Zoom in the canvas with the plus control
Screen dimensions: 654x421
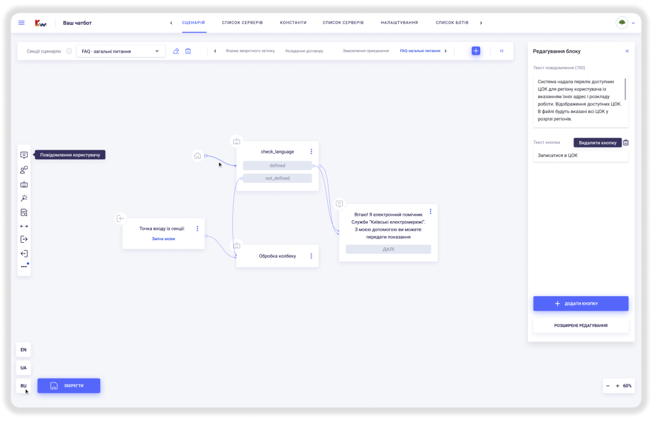[x=618, y=386]
